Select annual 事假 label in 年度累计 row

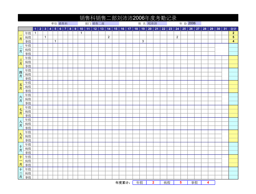pos(194,182)
